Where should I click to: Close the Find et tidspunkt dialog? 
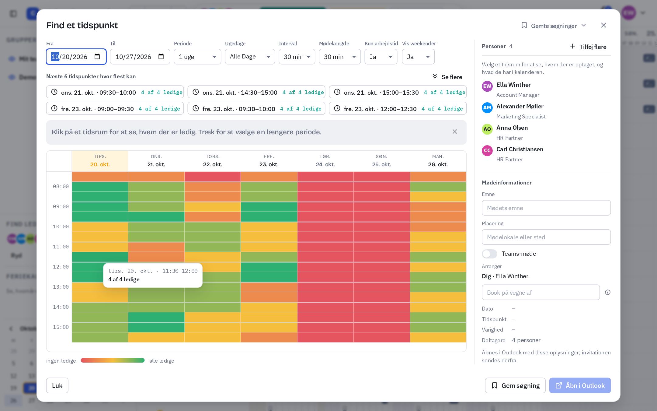(603, 25)
